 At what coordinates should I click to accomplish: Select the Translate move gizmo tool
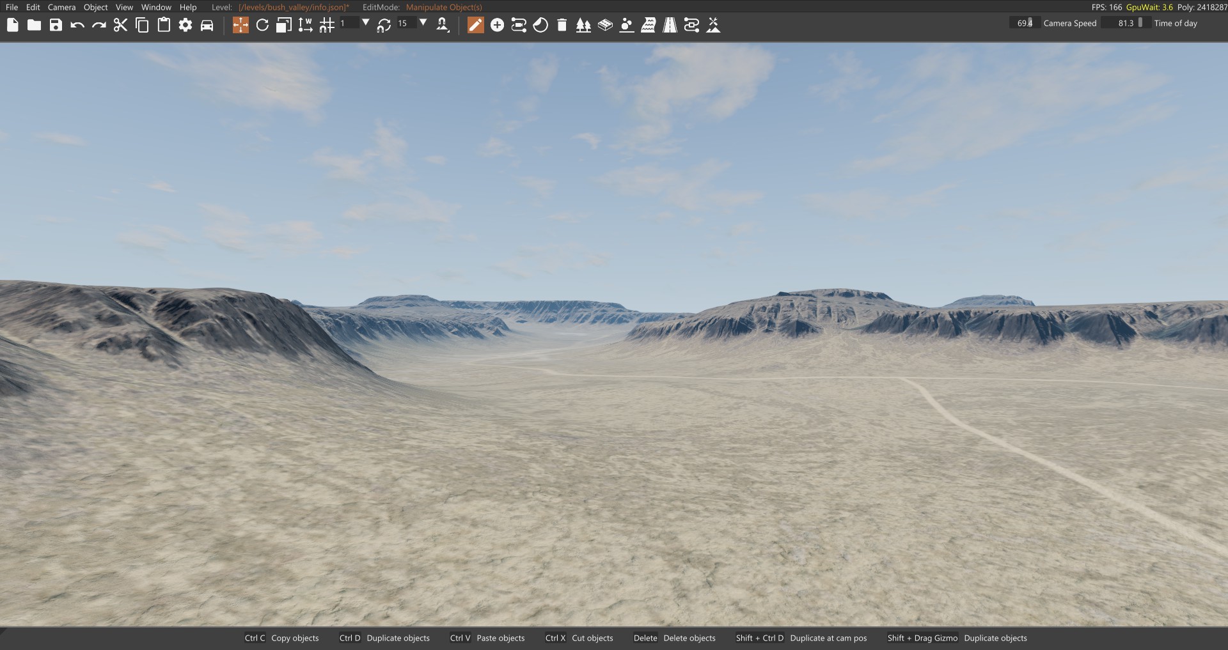240,25
